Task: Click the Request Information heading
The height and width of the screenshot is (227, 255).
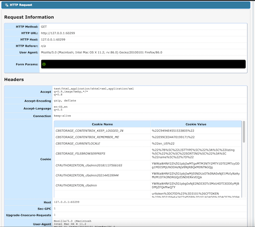Action: (x=29, y=17)
